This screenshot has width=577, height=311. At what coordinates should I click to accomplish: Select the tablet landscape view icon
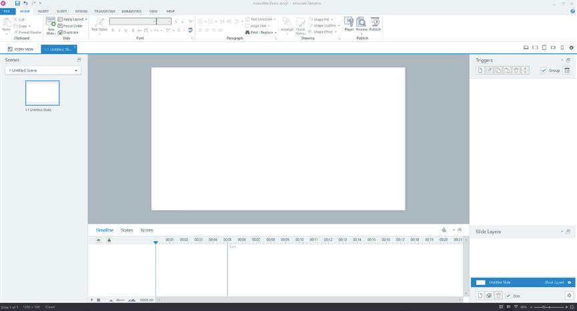(x=535, y=47)
